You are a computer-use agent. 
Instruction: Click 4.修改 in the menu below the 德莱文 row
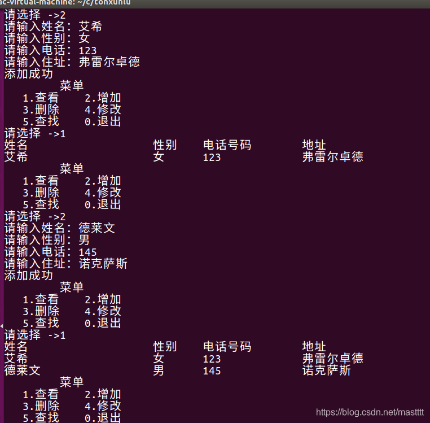tap(103, 406)
